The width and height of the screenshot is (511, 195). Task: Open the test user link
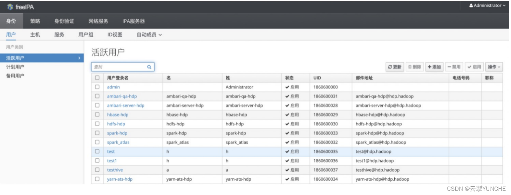pyautogui.click(x=111, y=152)
